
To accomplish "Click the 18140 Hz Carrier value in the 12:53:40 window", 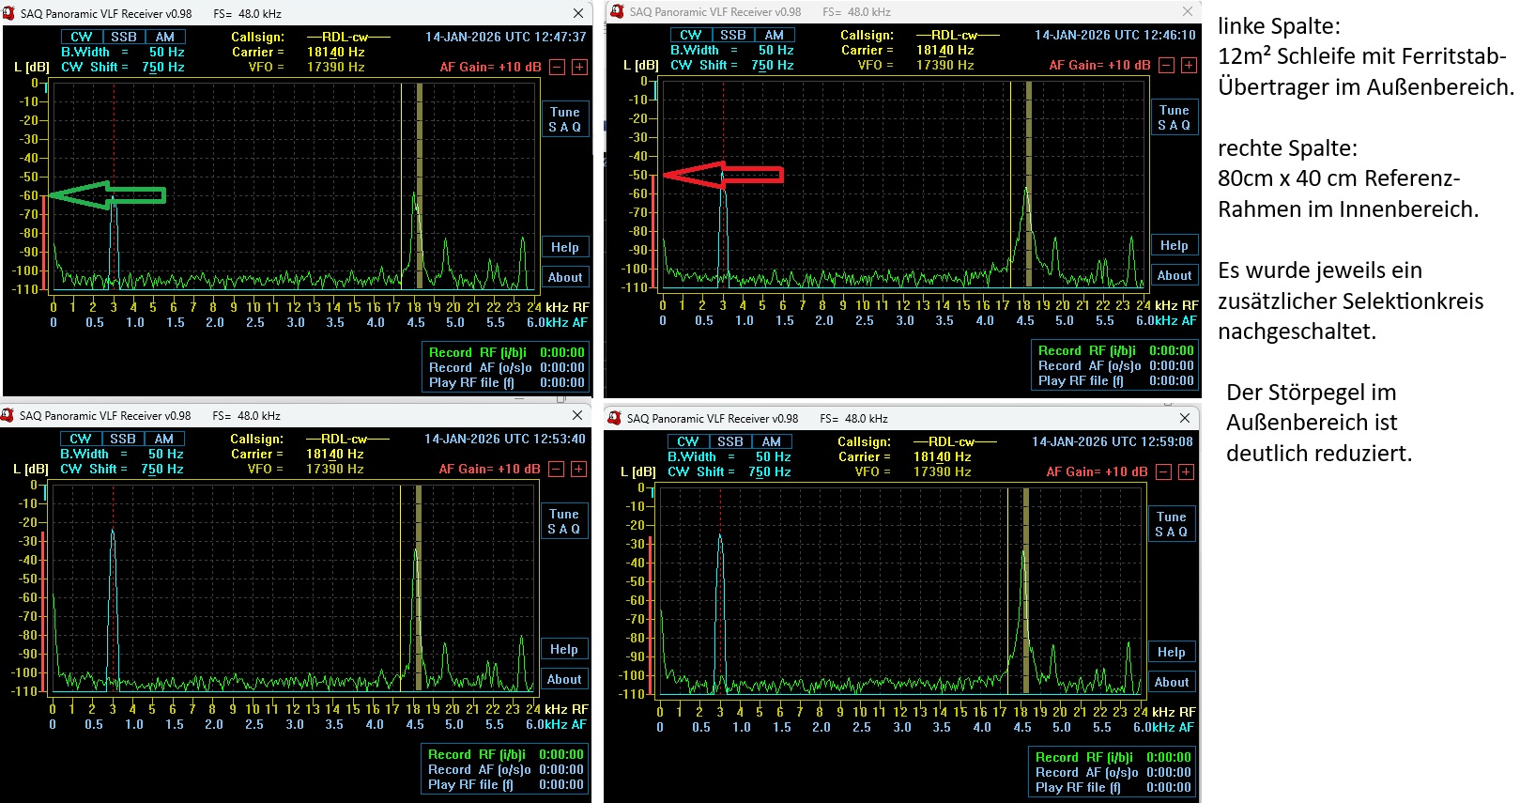I will tap(334, 454).
